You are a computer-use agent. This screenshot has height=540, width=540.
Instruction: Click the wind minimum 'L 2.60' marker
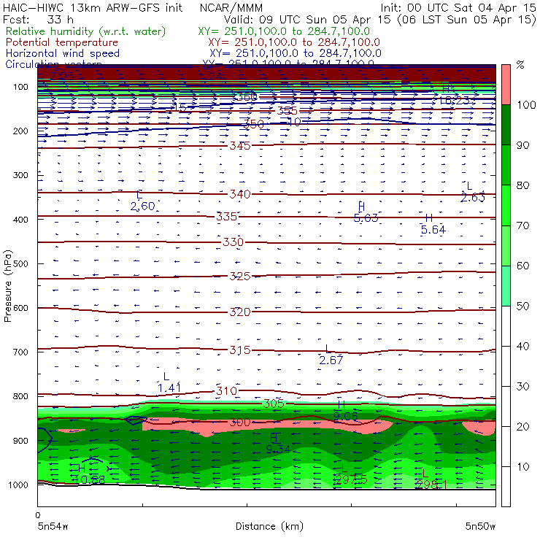point(142,201)
